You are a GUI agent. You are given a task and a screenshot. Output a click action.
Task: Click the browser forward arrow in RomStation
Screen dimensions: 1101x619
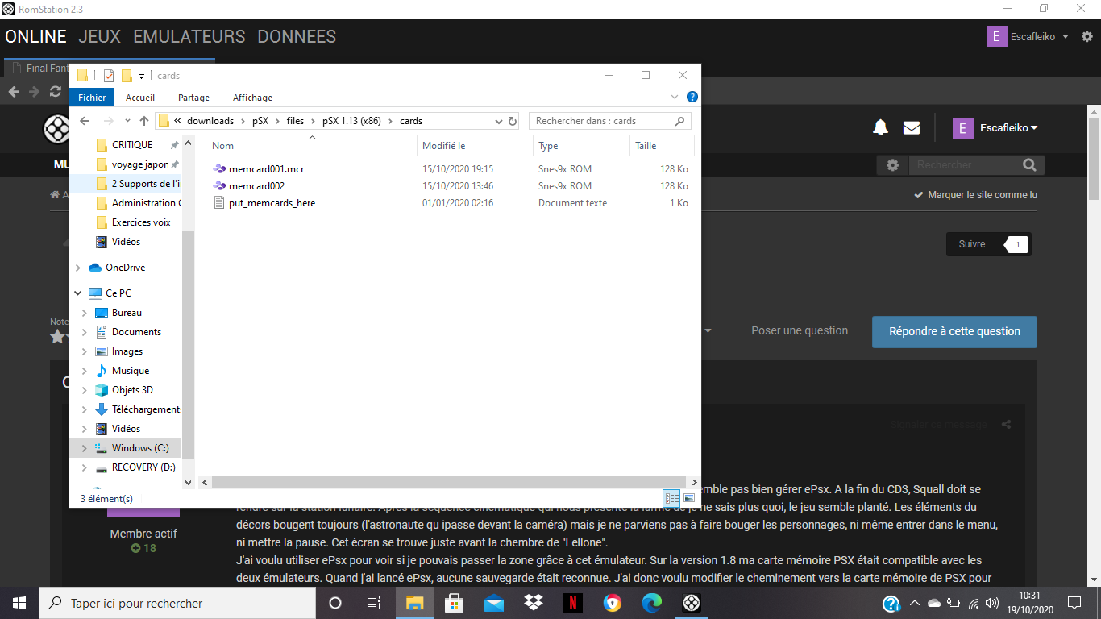point(34,91)
